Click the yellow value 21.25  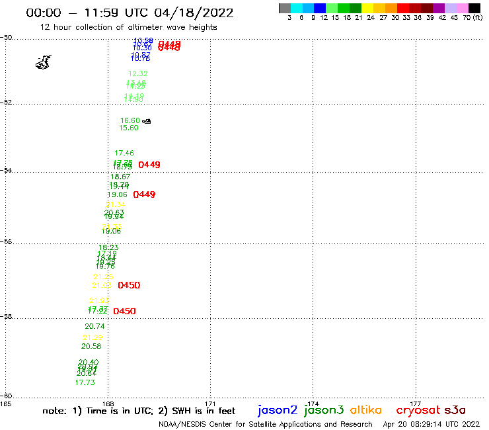click(x=103, y=277)
